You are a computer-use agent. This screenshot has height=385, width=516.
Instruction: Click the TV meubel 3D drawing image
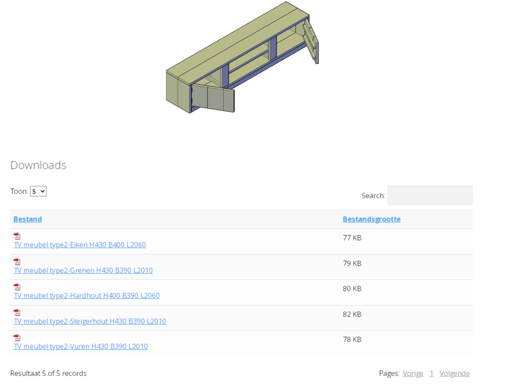coord(242,58)
